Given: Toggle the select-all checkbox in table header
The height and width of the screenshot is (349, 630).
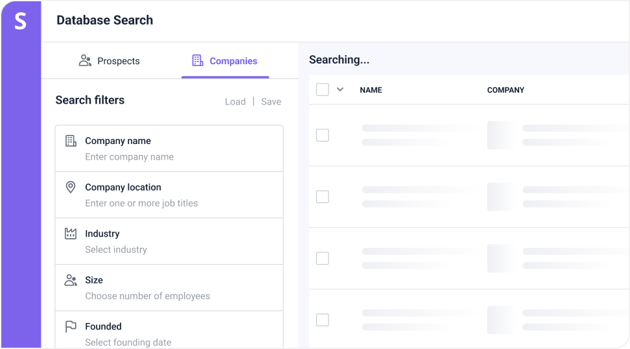Looking at the screenshot, I should (x=322, y=90).
